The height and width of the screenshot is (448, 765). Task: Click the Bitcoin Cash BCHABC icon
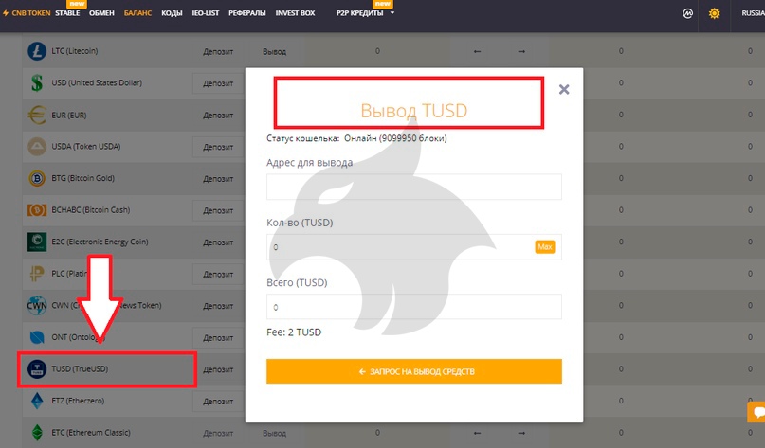tap(37, 209)
